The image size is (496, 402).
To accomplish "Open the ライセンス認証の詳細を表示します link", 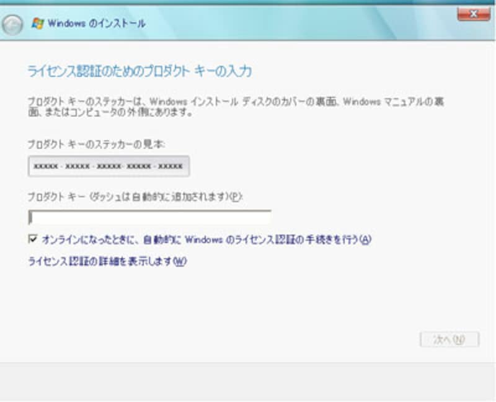I will point(107,261).
